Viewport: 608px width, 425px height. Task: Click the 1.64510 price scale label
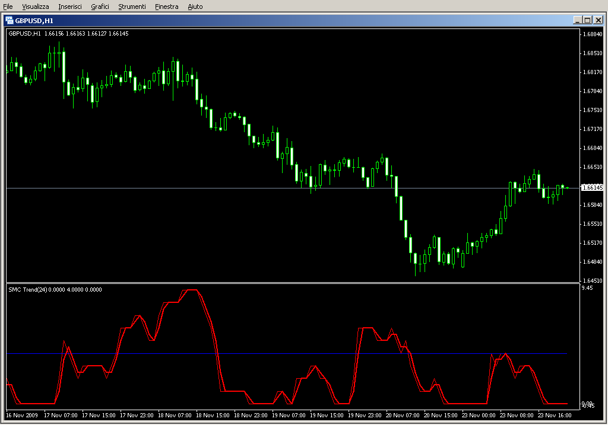point(593,280)
